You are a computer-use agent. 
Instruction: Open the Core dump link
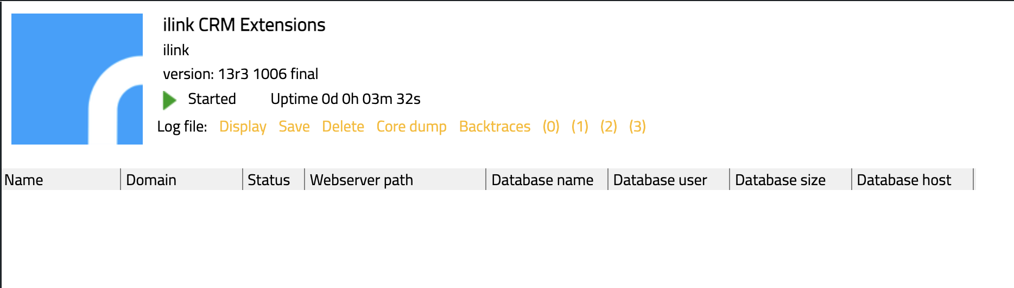pyautogui.click(x=411, y=127)
